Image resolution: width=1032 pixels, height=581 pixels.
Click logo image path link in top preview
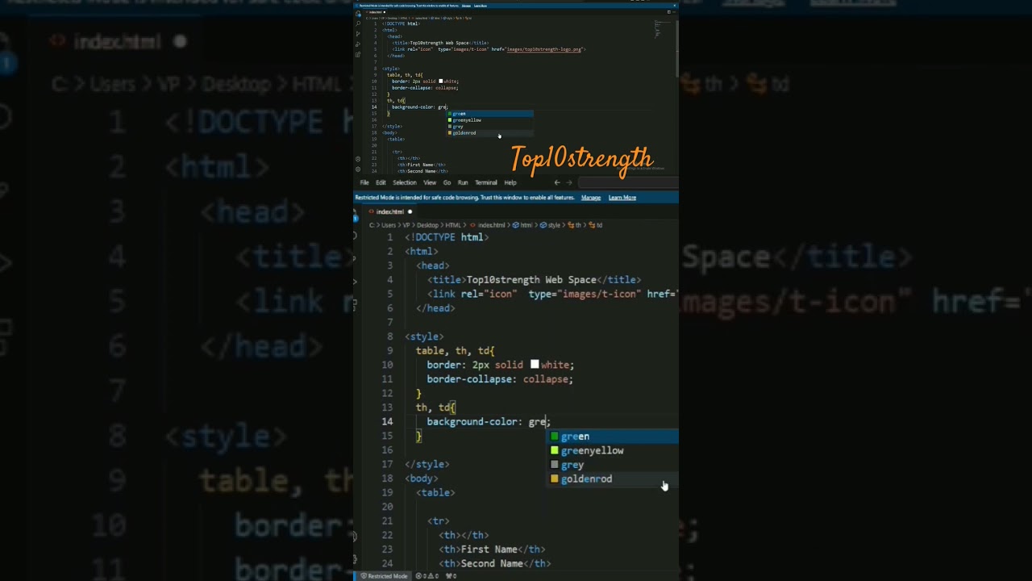click(x=544, y=49)
